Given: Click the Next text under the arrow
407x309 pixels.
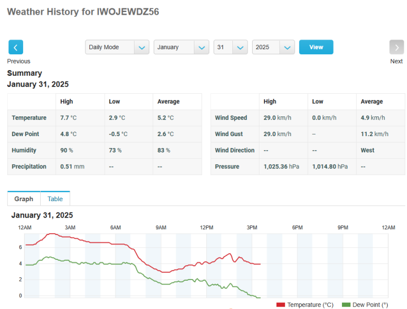Looking at the screenshot, I should coord(396,61).
